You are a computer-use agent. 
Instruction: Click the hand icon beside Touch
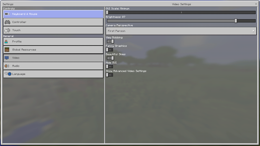(7, 30)
